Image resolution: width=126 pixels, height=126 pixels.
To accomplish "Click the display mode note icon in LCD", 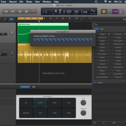I will point(45,11).
